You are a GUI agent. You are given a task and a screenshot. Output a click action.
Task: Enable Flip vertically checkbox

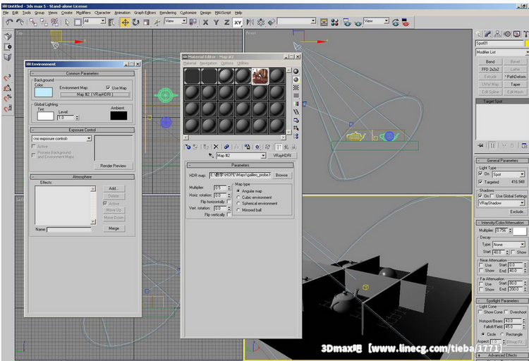(x=229, y=214)
